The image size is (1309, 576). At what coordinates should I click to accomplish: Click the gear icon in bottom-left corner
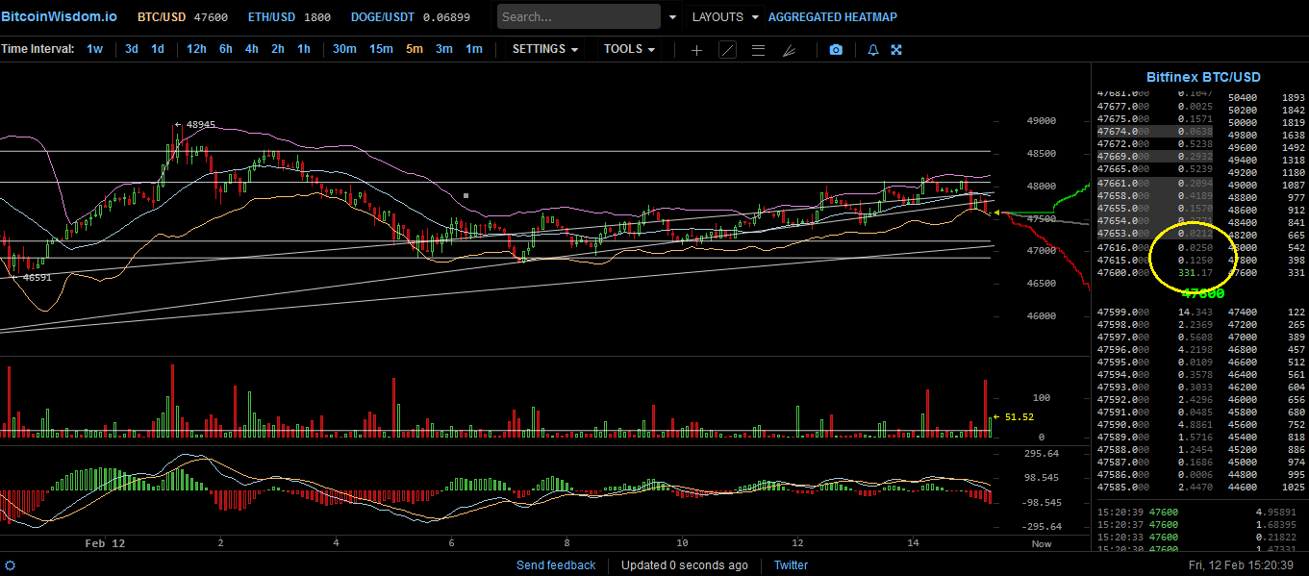click(x=10, y=565)
